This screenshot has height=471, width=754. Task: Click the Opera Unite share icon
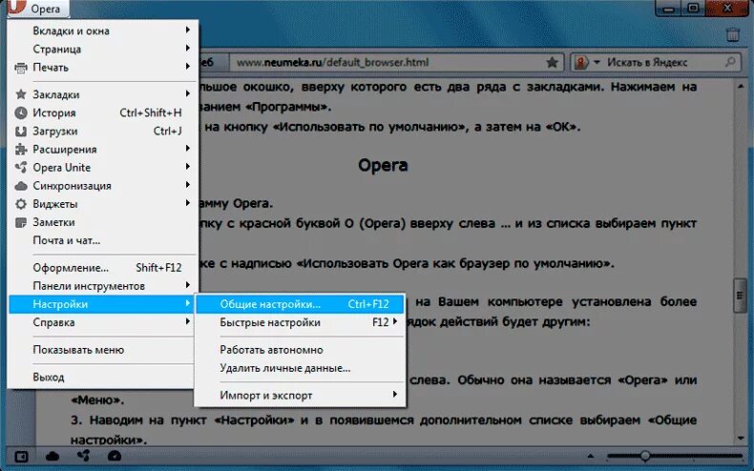tap(21, 167)
